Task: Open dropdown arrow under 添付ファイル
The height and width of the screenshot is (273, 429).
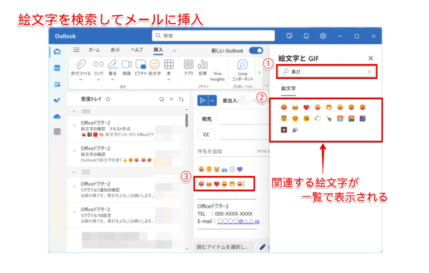Action: coord(81,80)
